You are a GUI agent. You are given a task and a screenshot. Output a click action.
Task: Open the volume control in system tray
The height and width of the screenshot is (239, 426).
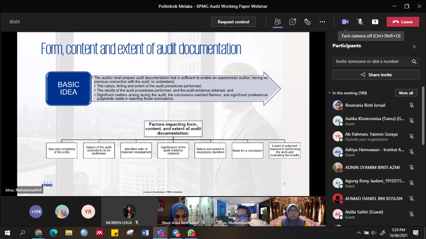374,233
